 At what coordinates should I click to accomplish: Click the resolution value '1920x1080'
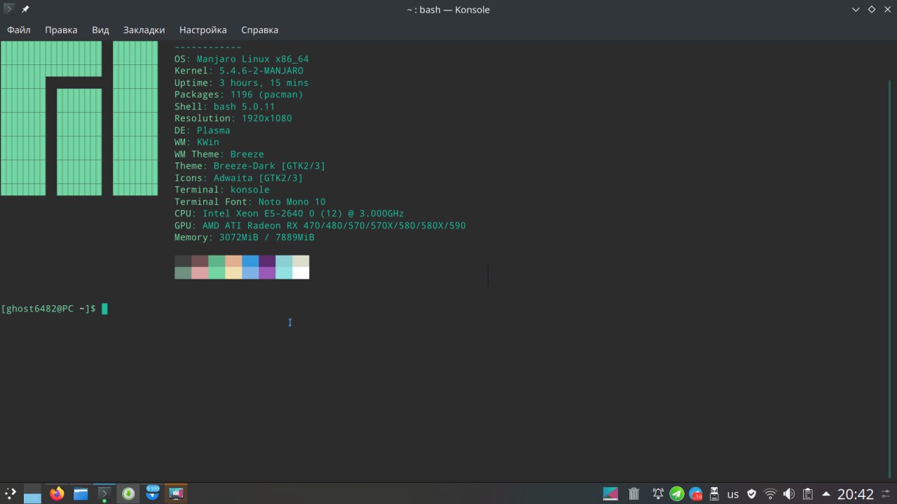click(x=267, y=118)
